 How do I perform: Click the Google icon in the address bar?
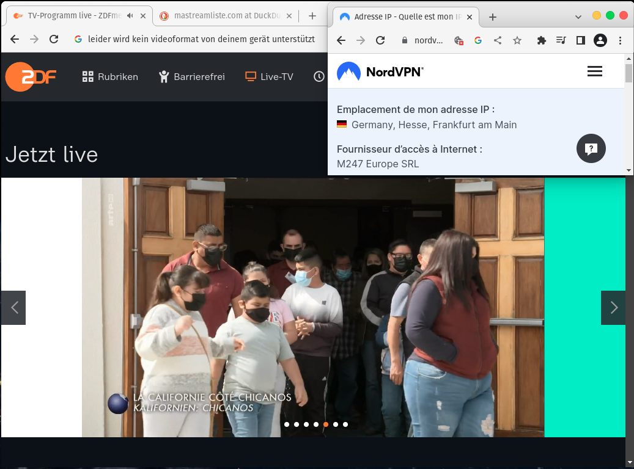(478, 40)
